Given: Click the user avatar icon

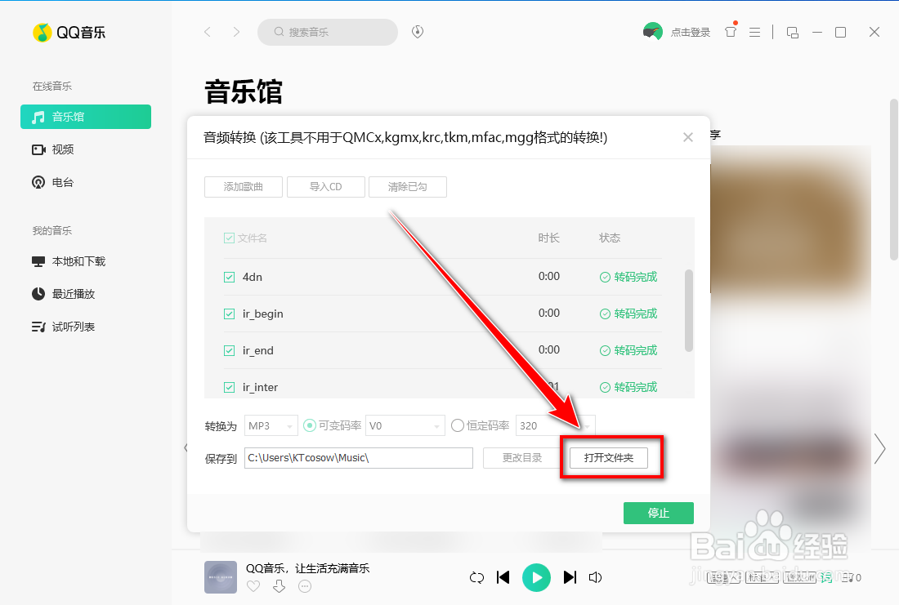Looking at the screenshot, I should click(652, 32).
